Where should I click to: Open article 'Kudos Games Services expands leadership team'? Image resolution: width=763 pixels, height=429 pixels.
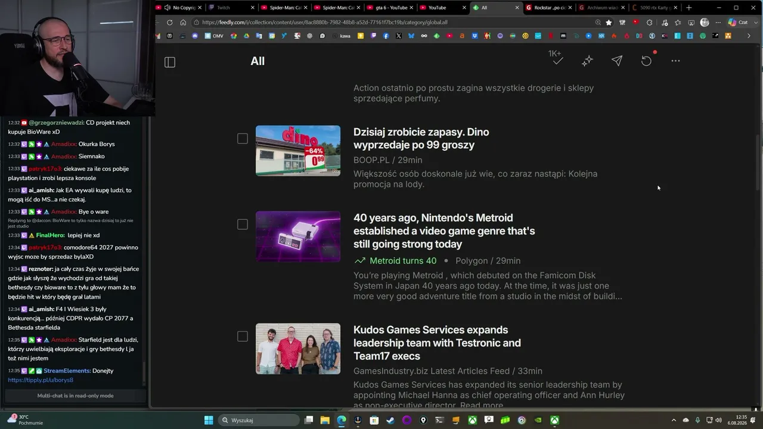coord(437,343)
